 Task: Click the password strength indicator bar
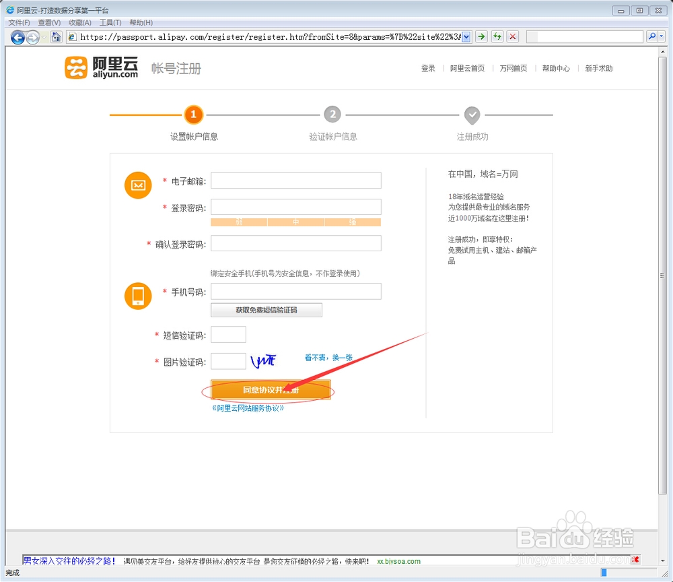(x=295, y=222)
